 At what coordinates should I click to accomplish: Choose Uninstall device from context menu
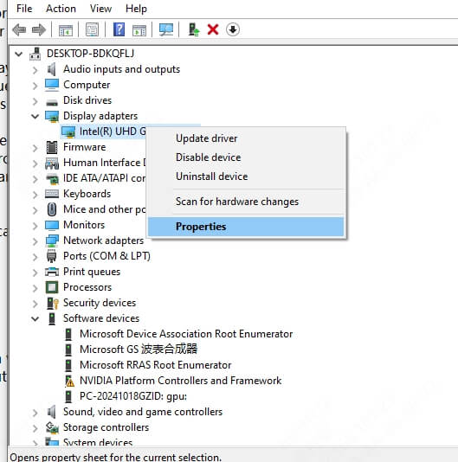pyautogui.click(x=246, y=176)
